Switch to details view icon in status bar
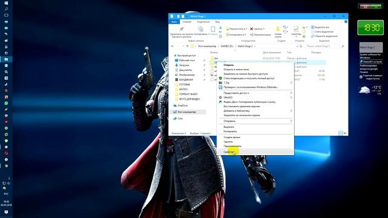The height and width of the screenshot is (218, 388). (x=341, y=133)
